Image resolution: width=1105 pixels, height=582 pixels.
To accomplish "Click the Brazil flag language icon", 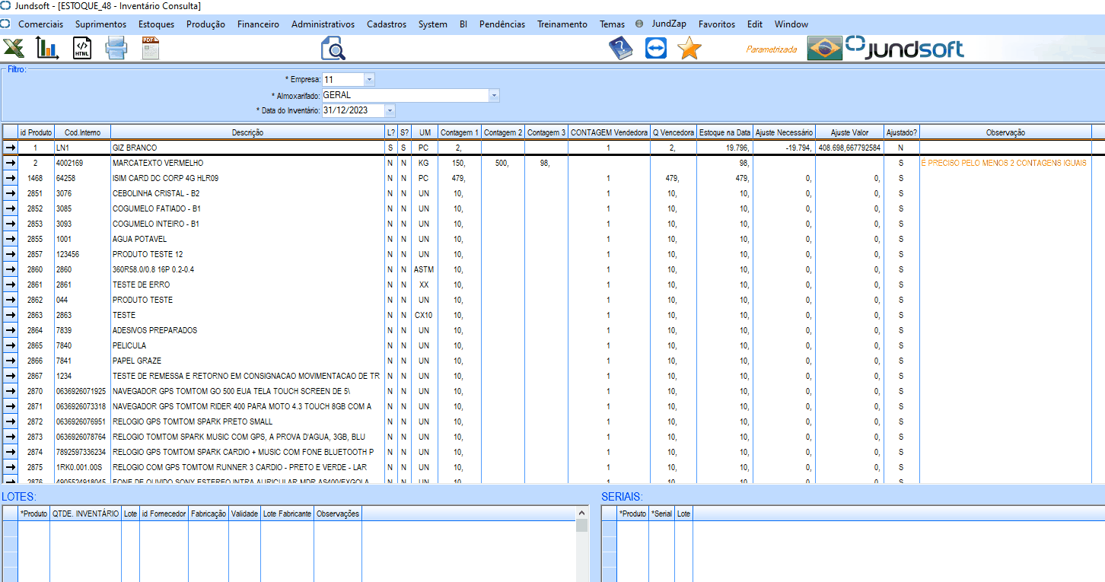I will click(825, 48).
